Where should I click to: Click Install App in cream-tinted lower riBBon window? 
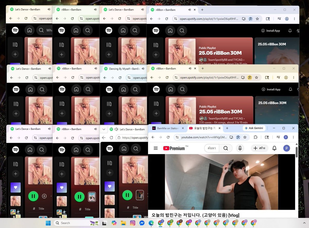click(271, 89)
